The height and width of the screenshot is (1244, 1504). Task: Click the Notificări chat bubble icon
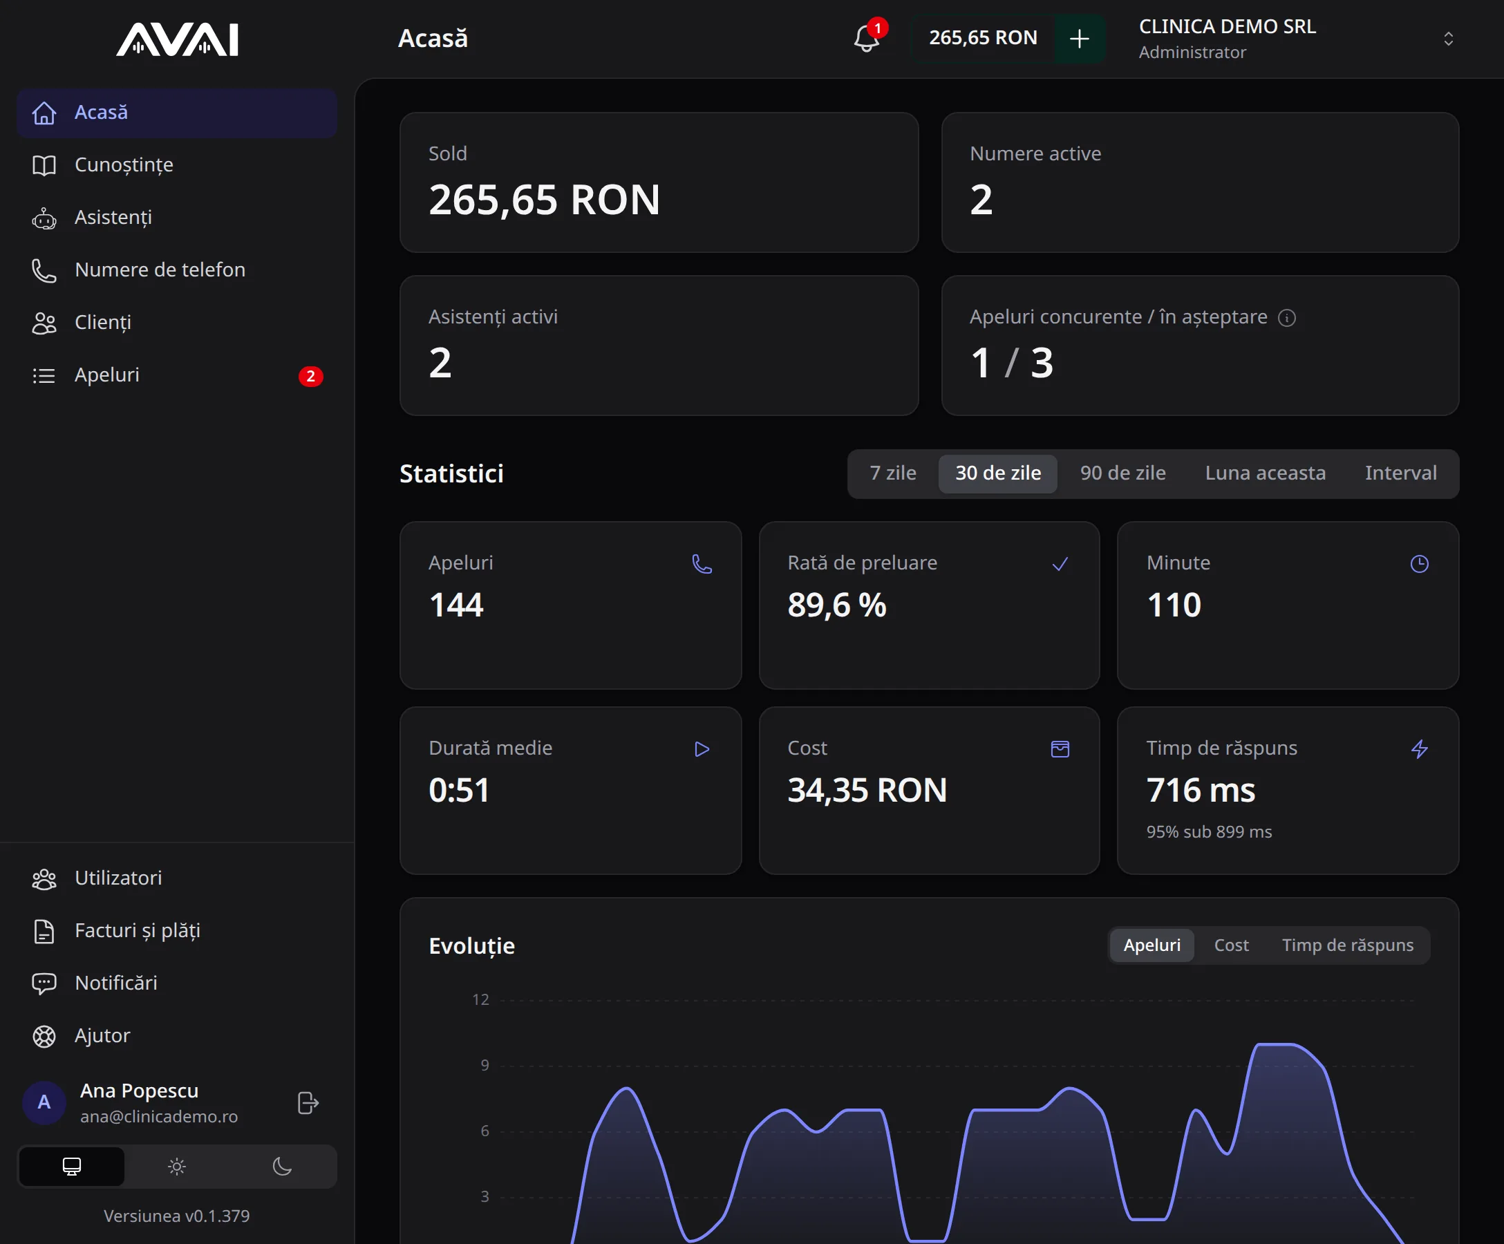coord(44,983)
